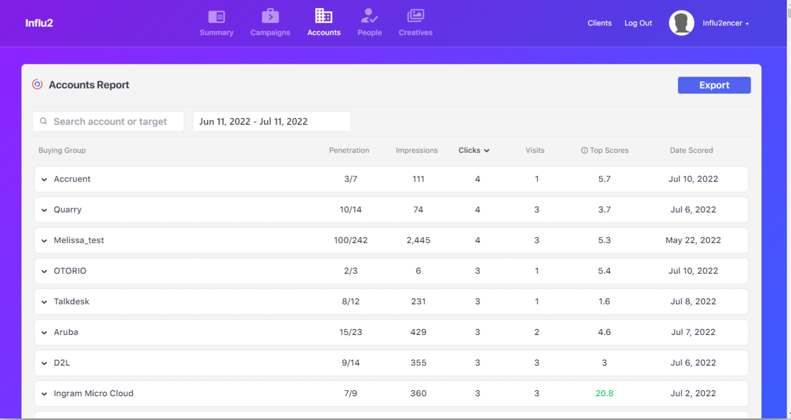Click the Log Out link
This screenshot has width=791, height=420.
click(638, 23)
